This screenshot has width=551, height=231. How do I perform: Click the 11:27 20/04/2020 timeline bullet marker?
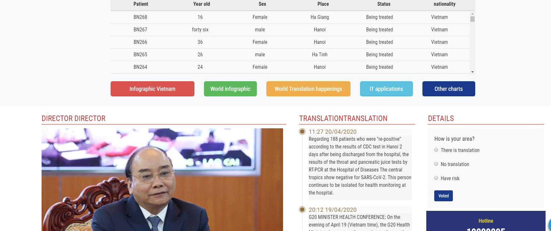(302, 131)
